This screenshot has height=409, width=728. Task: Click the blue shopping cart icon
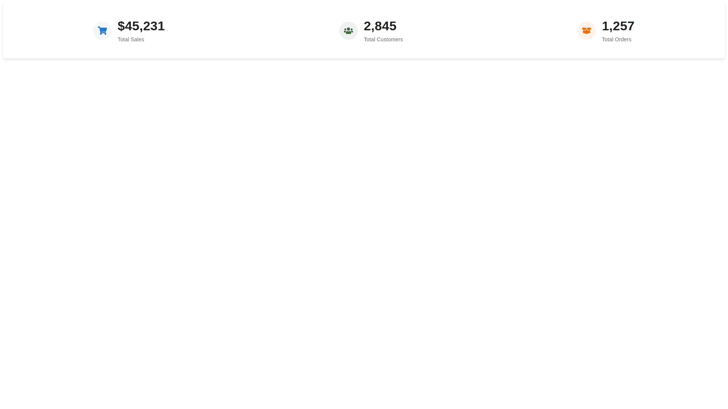point(102,31)
